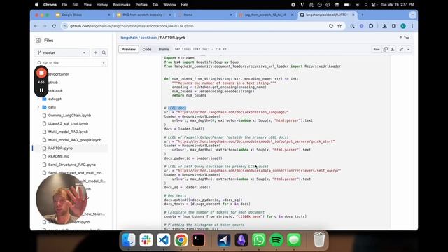Click the install app icon in address bar

331,26
